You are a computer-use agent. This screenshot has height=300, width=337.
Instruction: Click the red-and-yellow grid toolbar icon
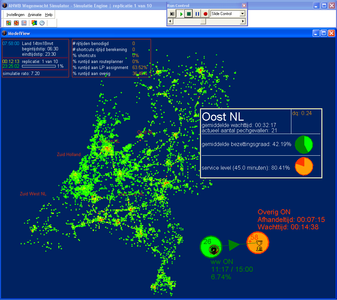(x=16, y=23)
